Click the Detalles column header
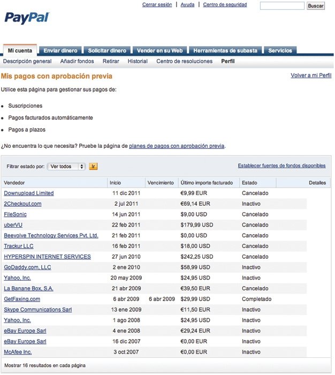Image resolution: width=335 pixels, height=375 pixels. coord(317,183)
